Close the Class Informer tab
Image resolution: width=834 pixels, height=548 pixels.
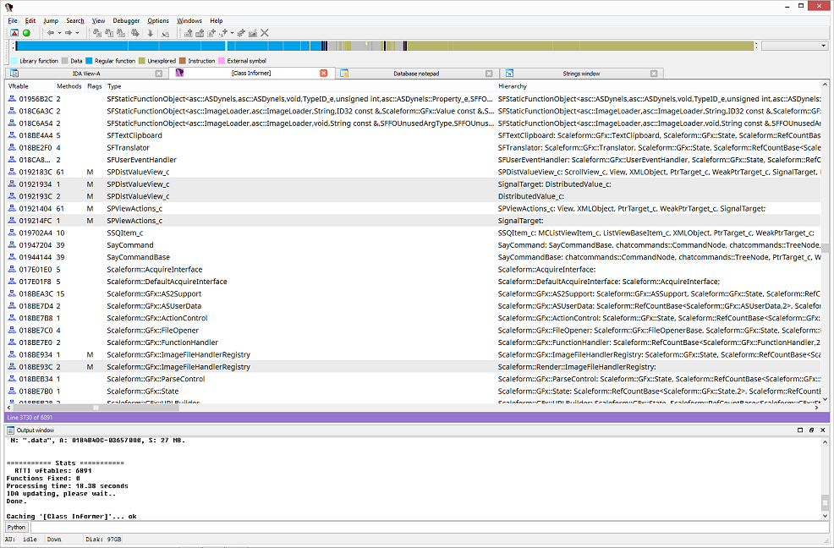click(x=323, y=73)
